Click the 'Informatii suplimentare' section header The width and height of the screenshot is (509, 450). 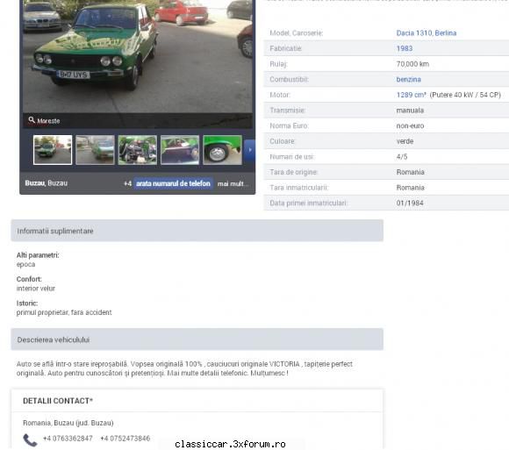tap(197, 231)
